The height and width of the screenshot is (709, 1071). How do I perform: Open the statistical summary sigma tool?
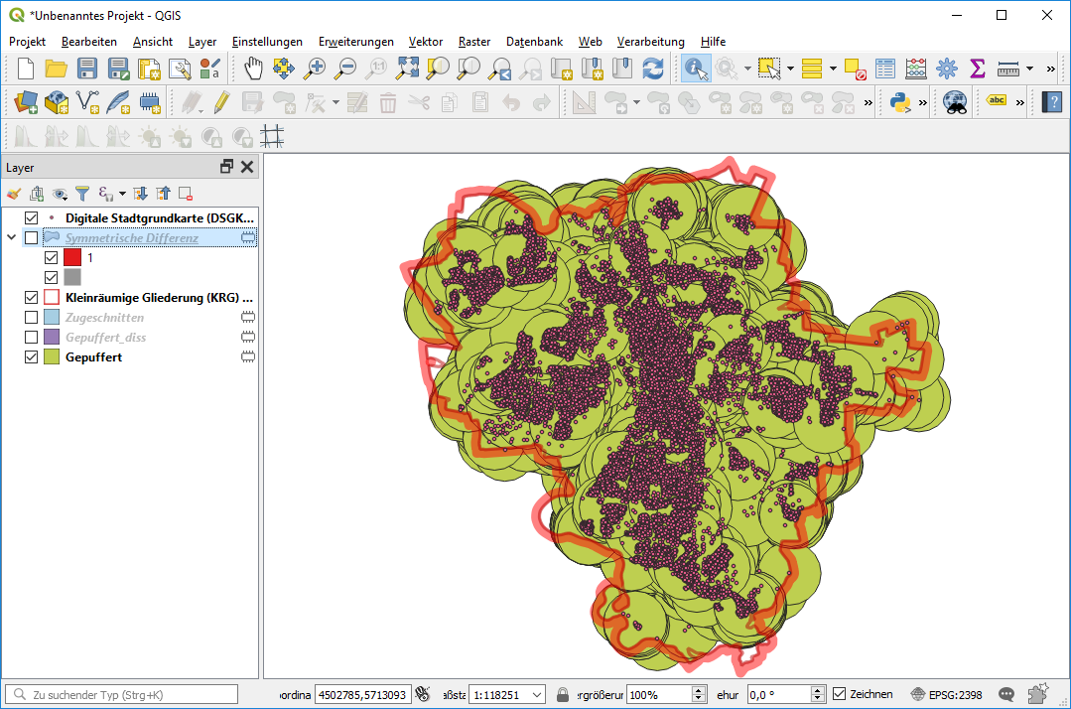tap(977, 69)
